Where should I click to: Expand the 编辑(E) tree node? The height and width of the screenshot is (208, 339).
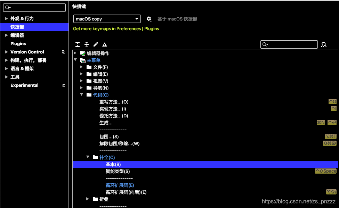(81, 74)
